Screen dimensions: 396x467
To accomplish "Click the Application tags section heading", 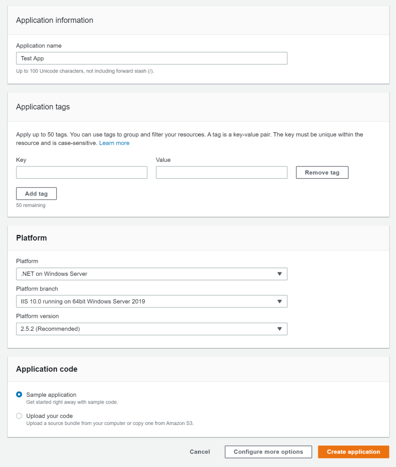I will point(43,107).
